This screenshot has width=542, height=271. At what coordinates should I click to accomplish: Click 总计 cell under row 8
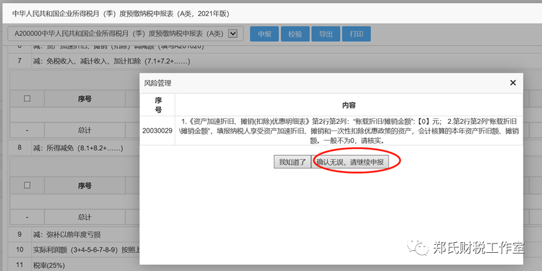click(85, 217)
